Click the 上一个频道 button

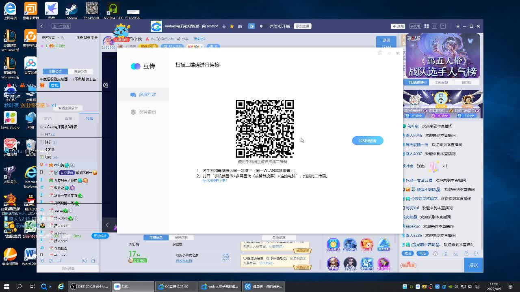point(61,26)
